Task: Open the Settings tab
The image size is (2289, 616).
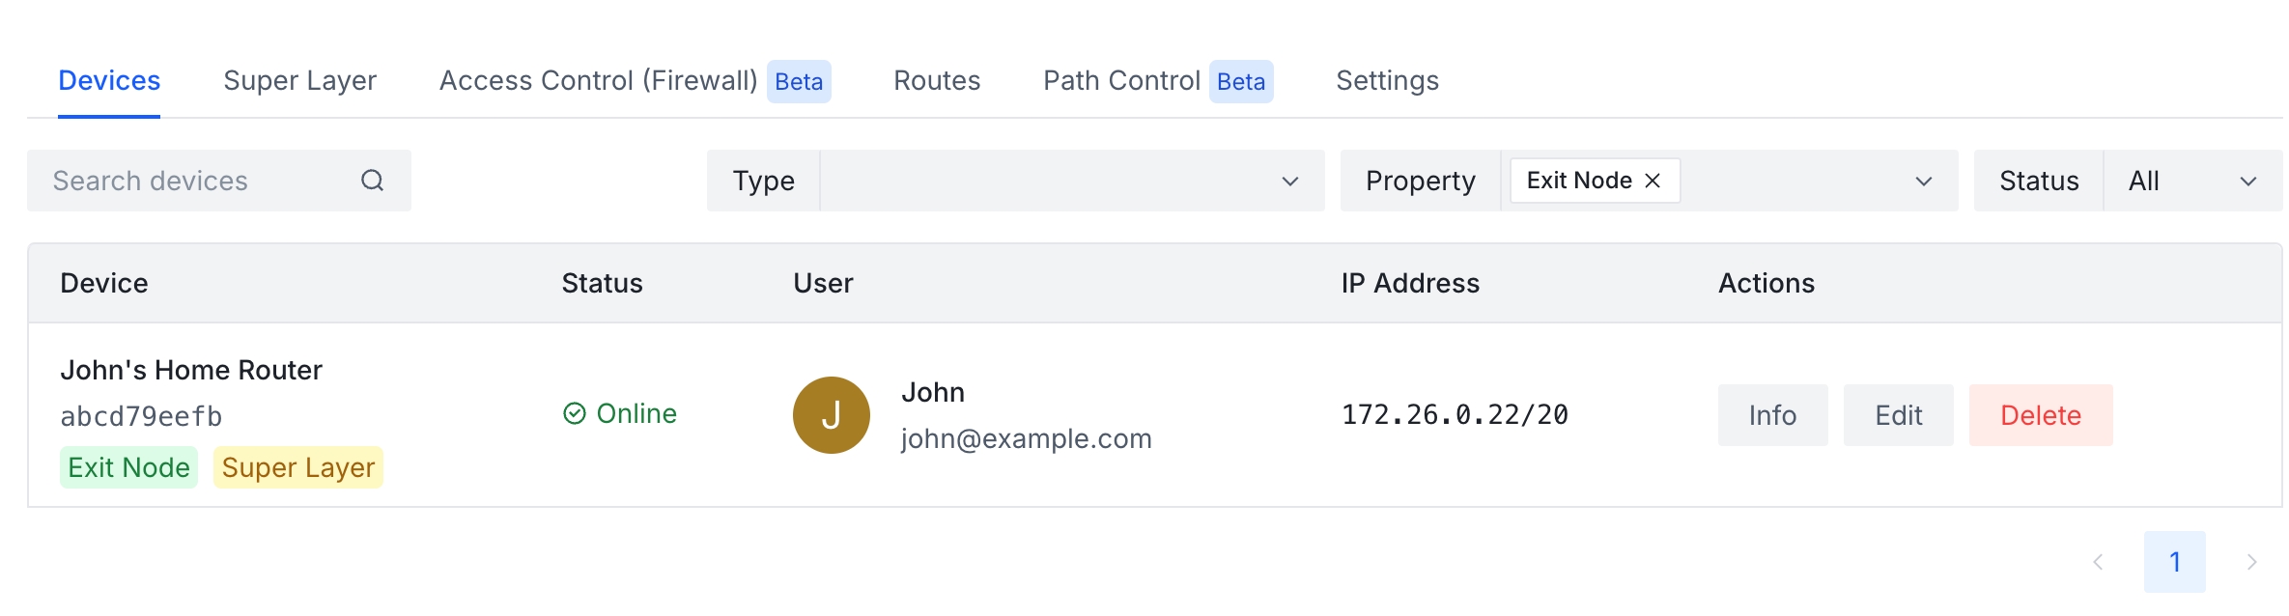Action: coord(1387,81)
